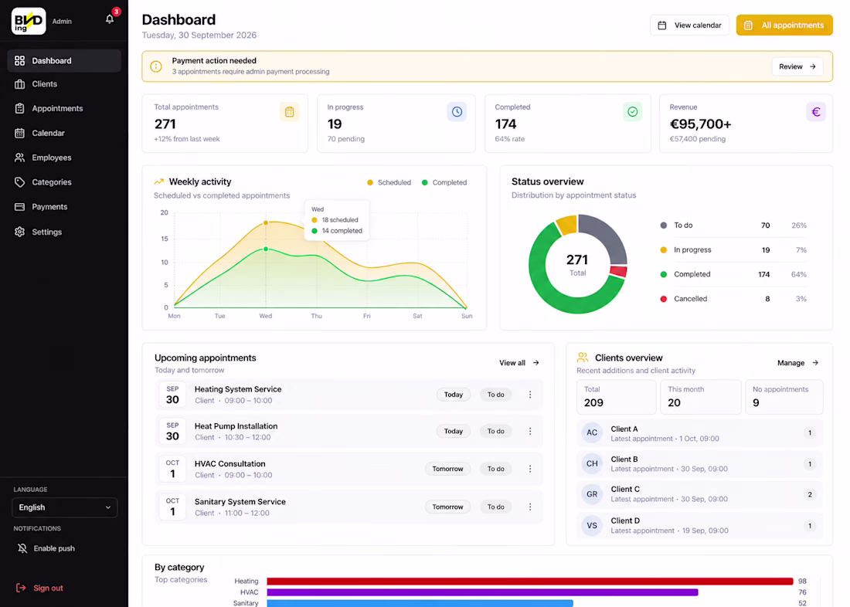Open Payments in the sidebar
The image size is (850, 607).
64,206
